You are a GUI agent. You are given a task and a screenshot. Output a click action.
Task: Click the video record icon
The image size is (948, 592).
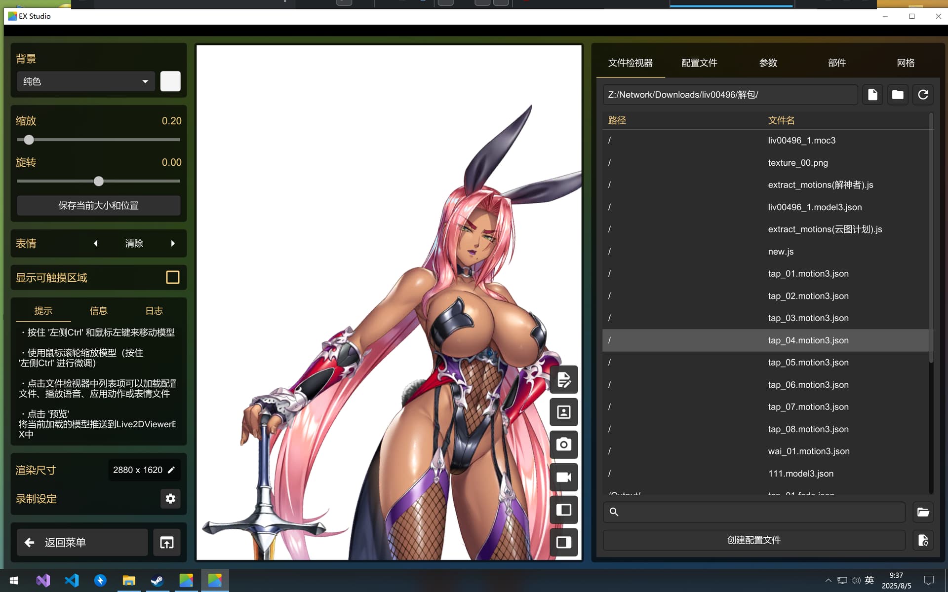point(563,477)
